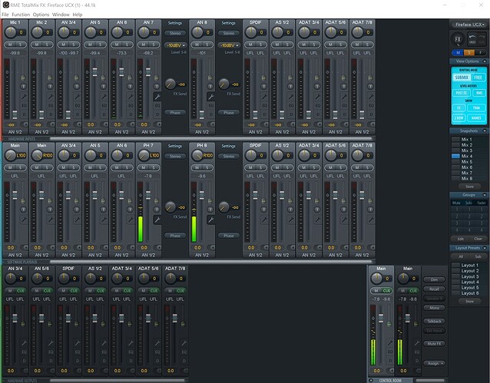Collapse the Snapshots section

pos(485,130)
